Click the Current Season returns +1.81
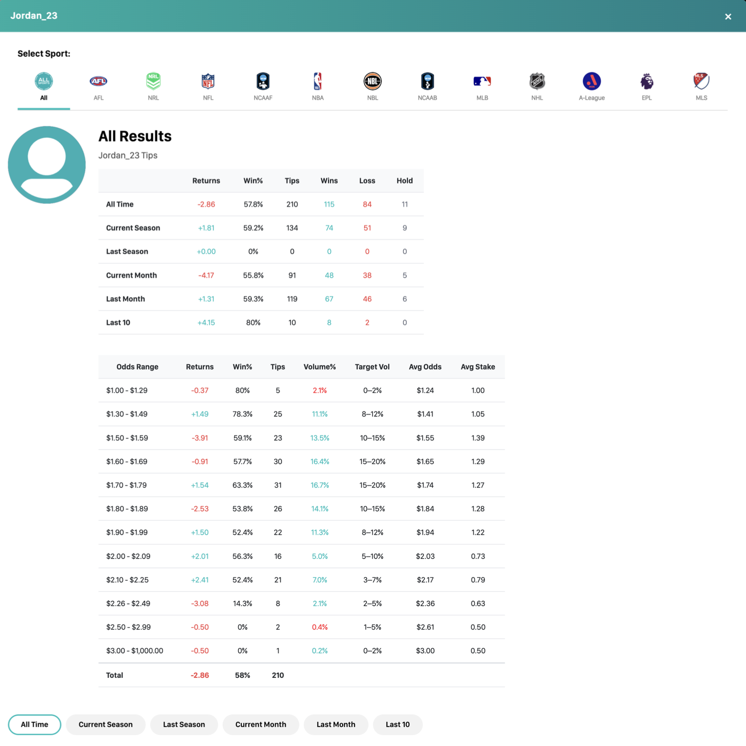The width and height of the screenshot is (746, 746). coord(206,228)
